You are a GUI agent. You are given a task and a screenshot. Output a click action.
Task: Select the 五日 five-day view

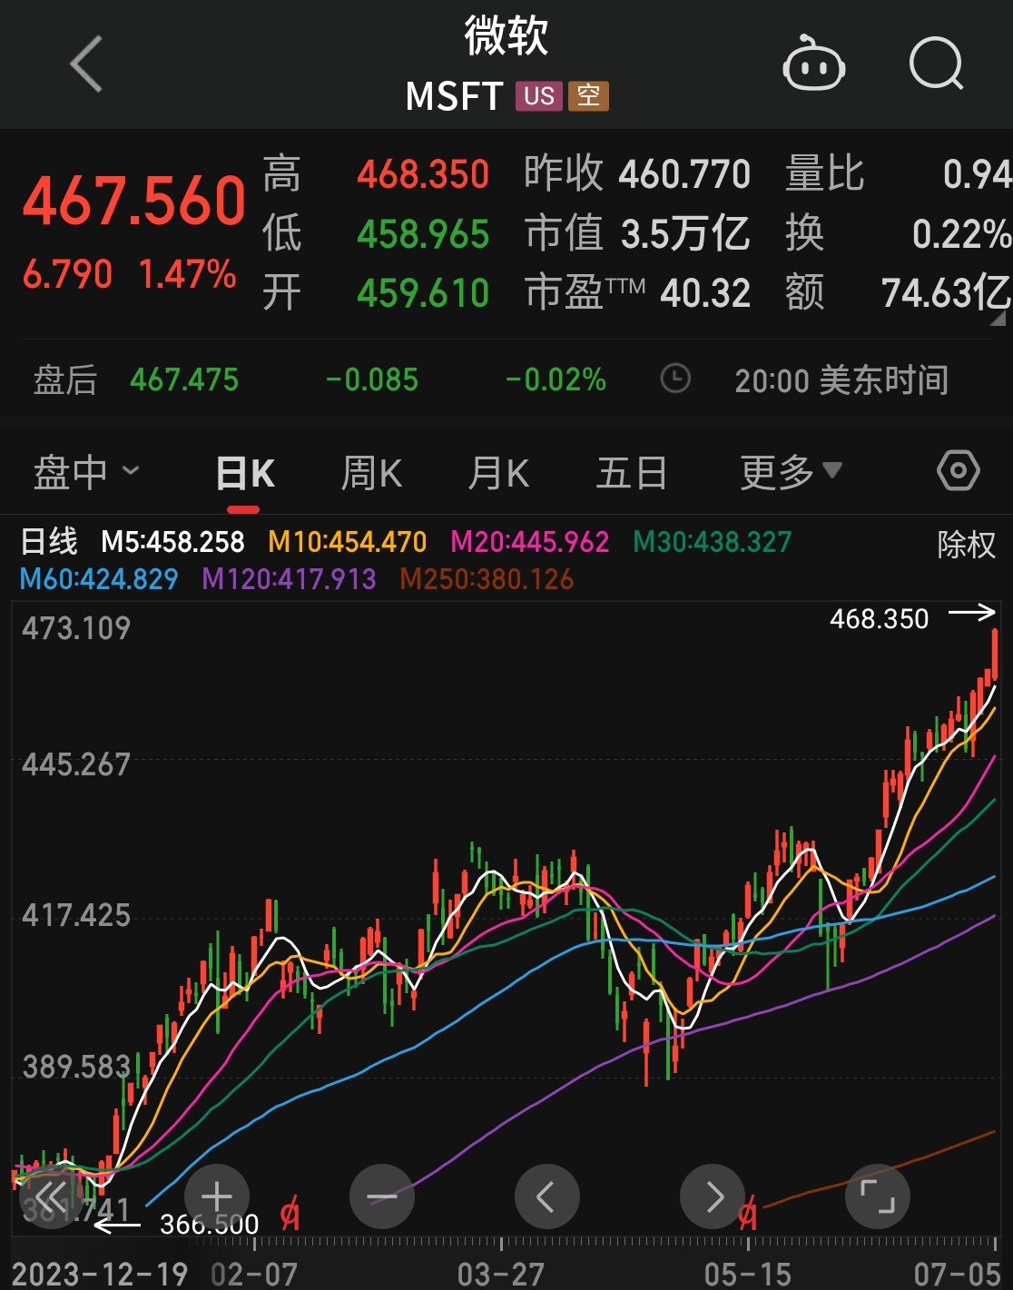633,470
